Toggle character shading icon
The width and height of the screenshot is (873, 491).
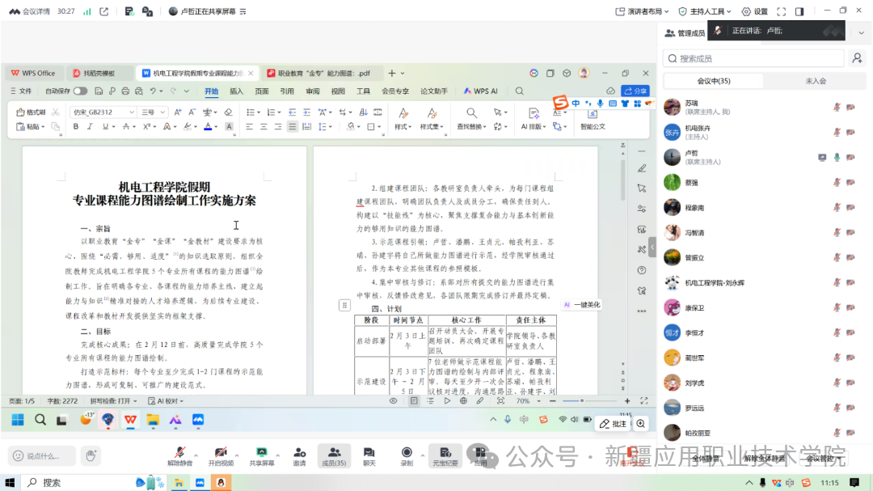[x=229, y=126]
